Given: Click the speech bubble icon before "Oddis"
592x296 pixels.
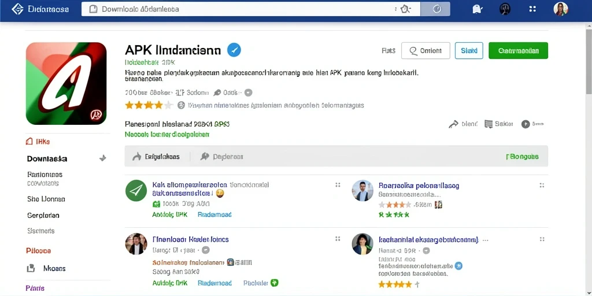Looking at the screenshot, I should (x=217, y=92).
